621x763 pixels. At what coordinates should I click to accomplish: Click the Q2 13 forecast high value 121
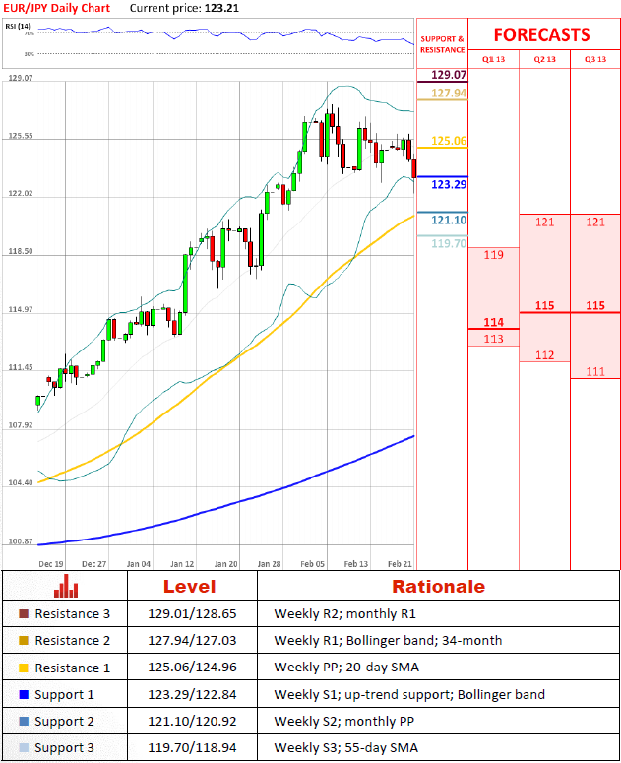coord(544,223)
